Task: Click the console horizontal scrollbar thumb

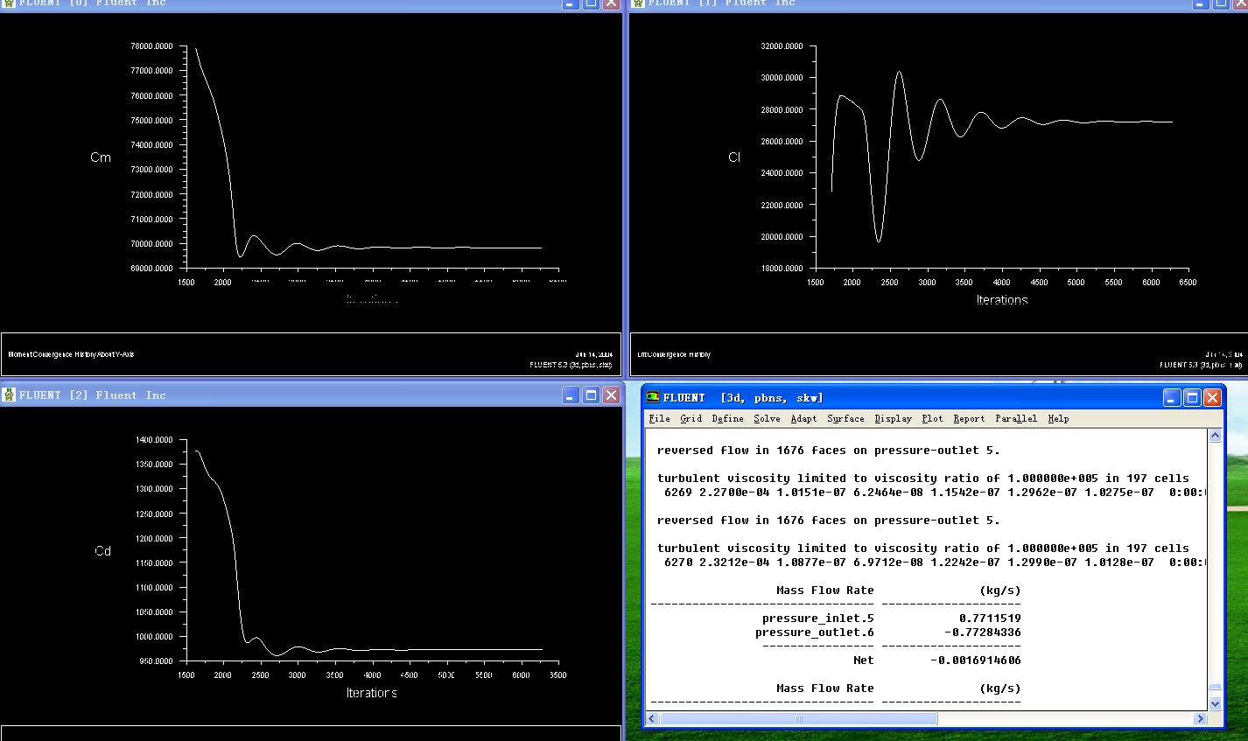Action: point(798,719)
